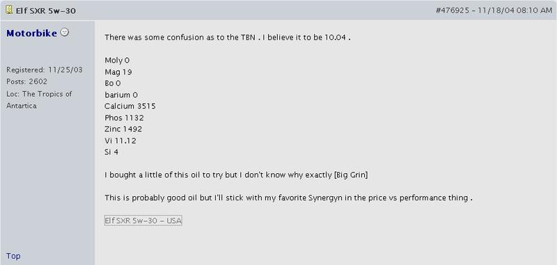
Task: Click the post document icon beside the title
Action: [x=9, y=10]
